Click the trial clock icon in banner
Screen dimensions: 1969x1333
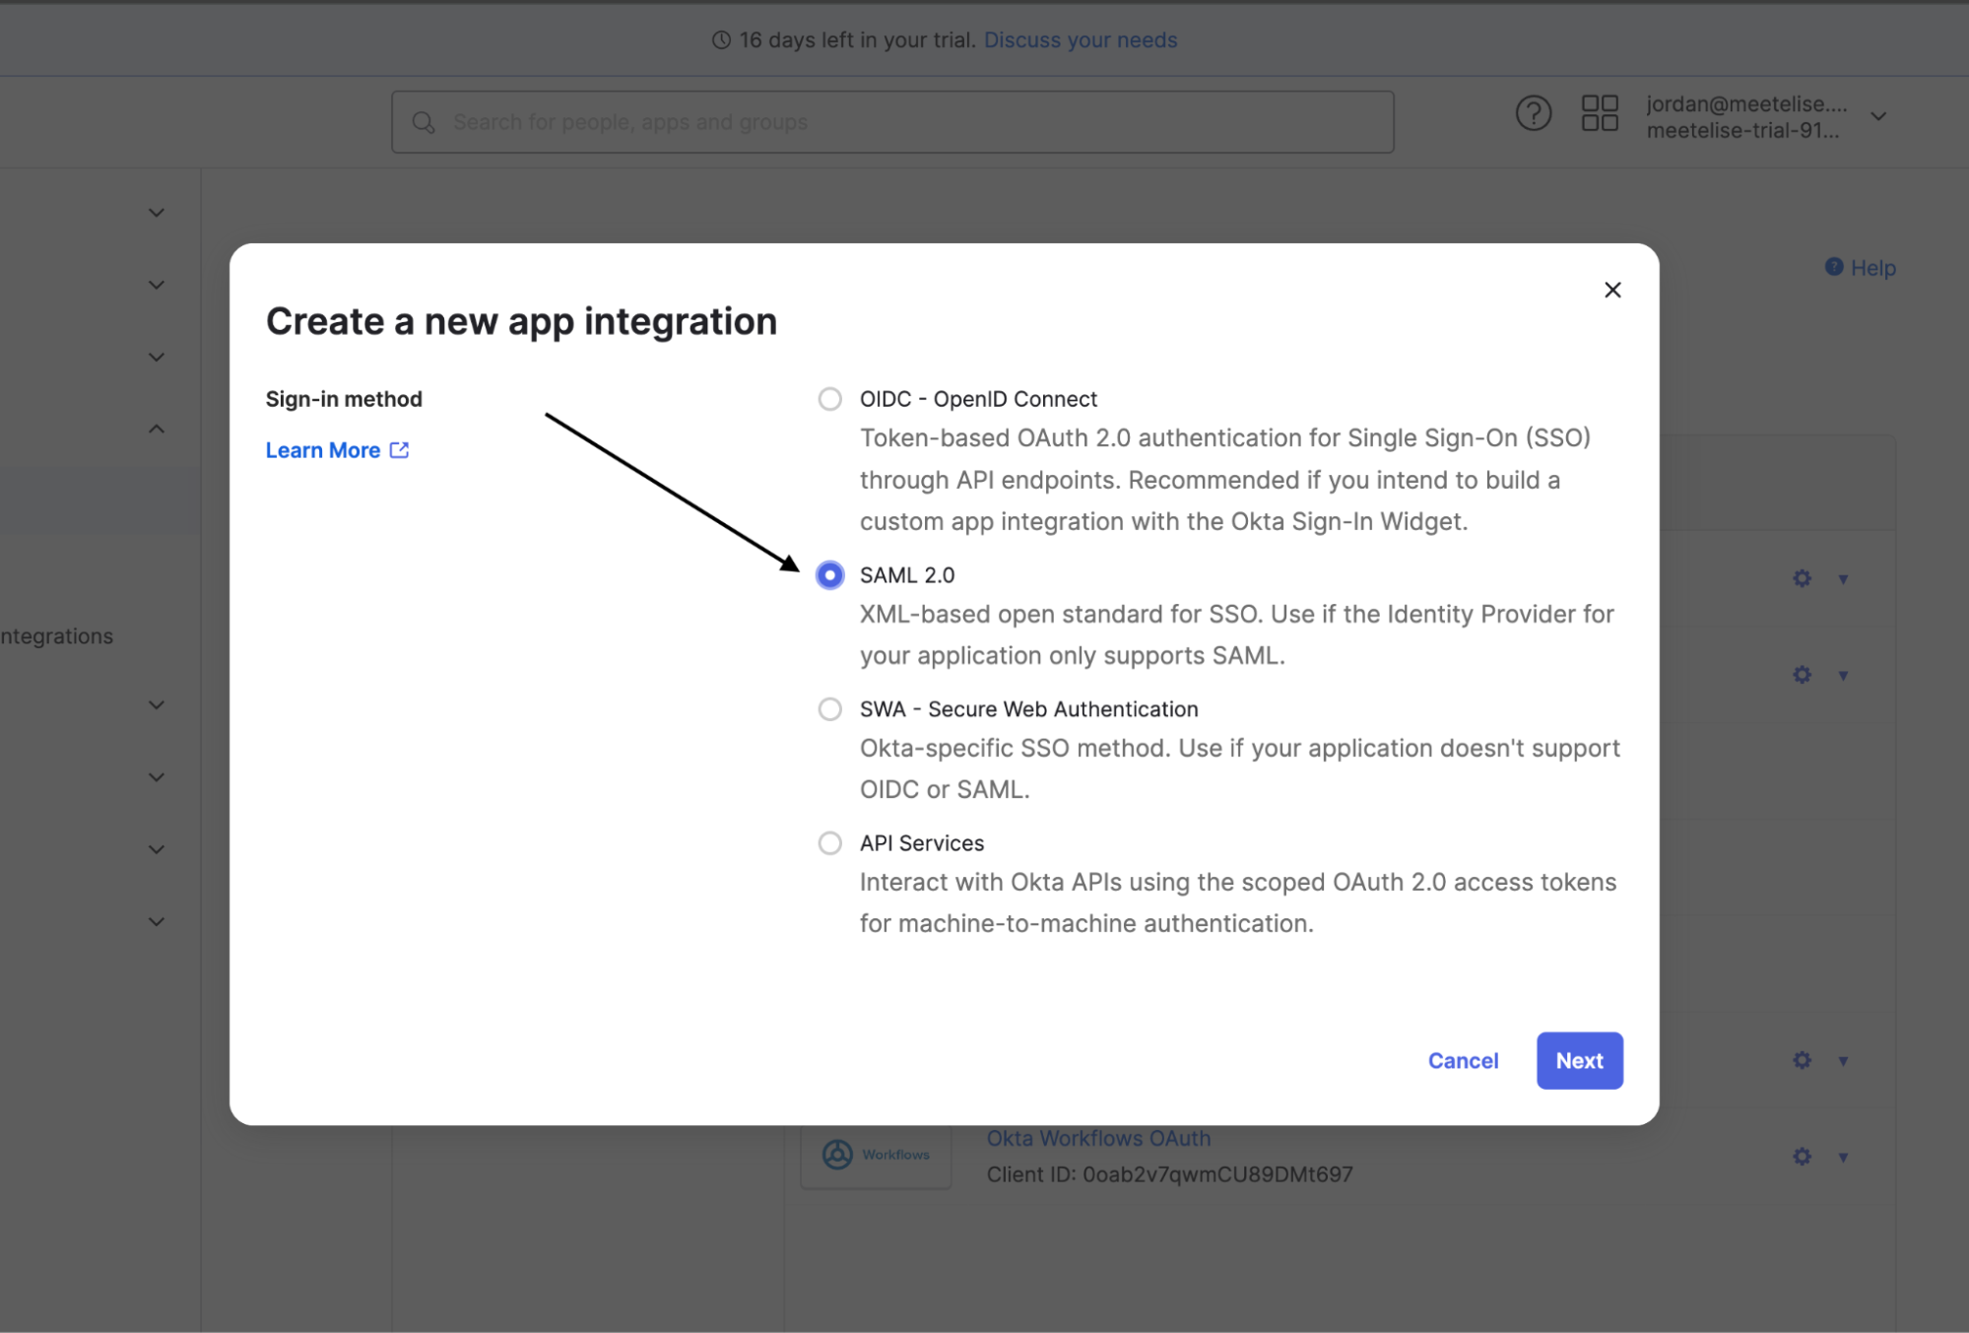pyautogui.click(x=721, y=40)
